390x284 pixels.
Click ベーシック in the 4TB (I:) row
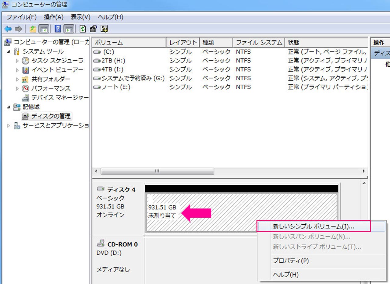216,69
